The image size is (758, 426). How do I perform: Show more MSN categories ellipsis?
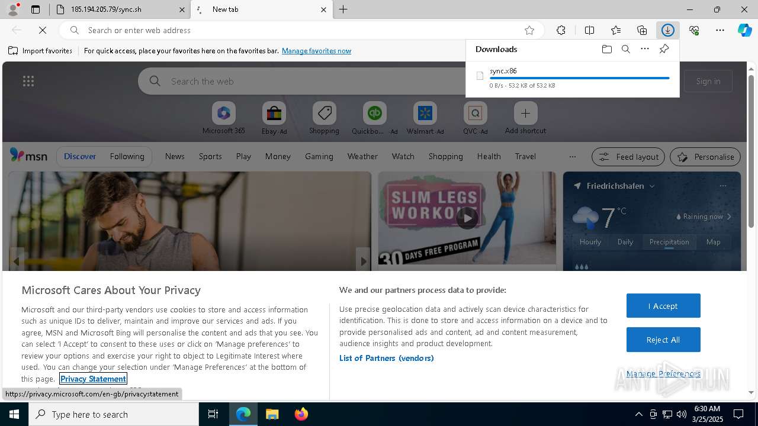(572, 156)
